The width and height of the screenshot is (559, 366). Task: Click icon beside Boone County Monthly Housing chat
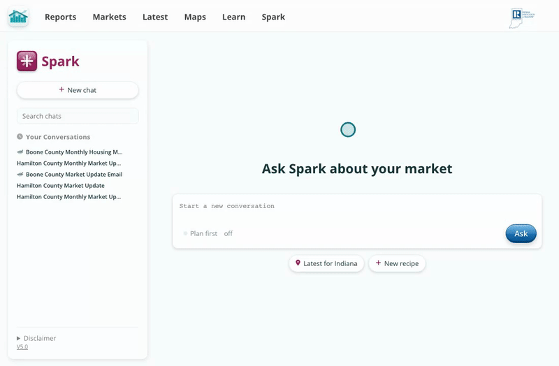coord(20,152)
